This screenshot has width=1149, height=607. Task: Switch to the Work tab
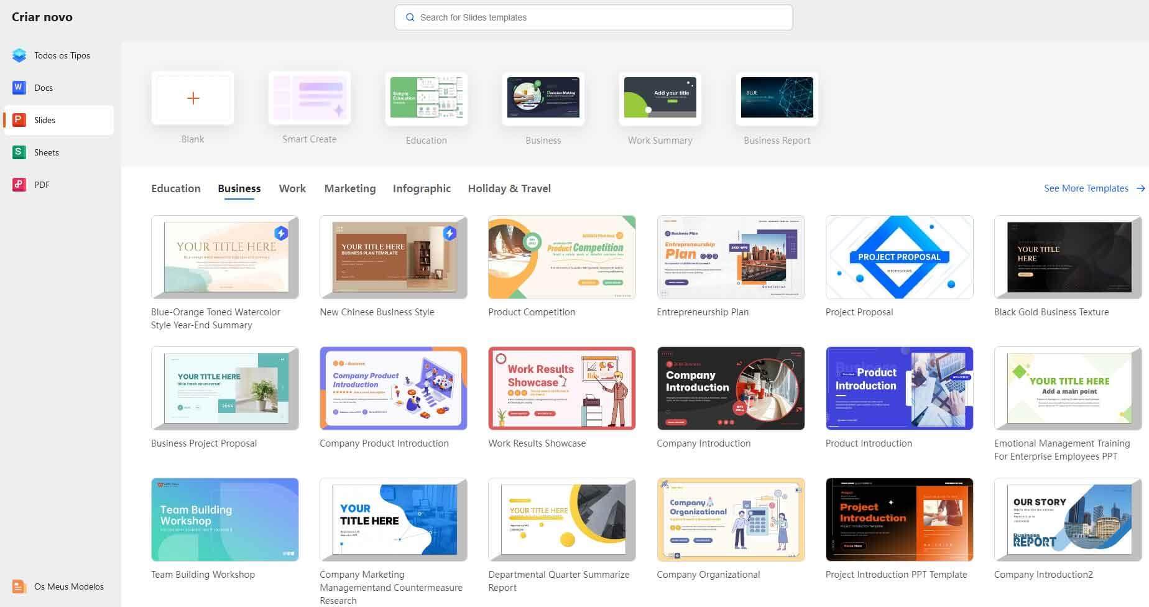tap(292, 188)
